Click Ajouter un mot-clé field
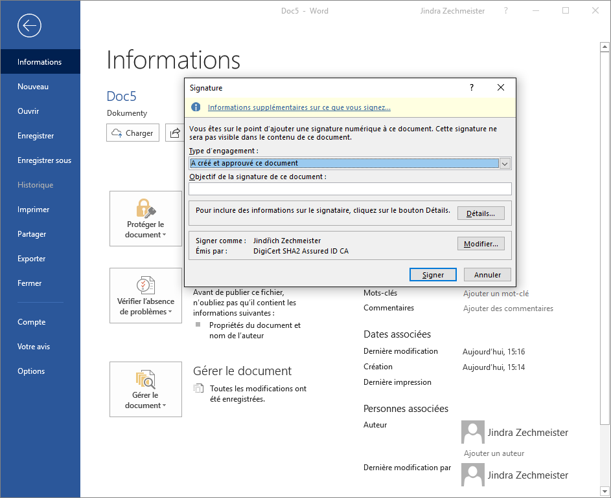The image size is (611, 498). click(496, 294)
